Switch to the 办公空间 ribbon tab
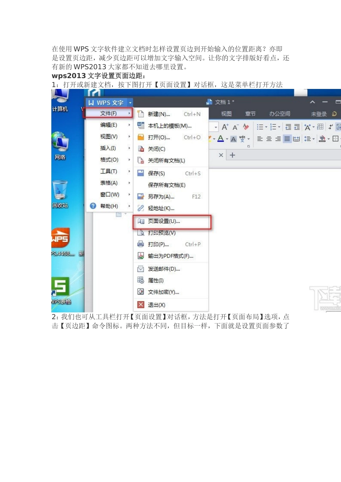341x482 pixels. [x=280, y=114]
